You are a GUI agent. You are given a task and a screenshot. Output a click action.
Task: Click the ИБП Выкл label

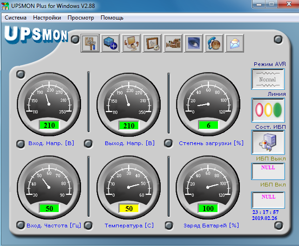point(271,159)
